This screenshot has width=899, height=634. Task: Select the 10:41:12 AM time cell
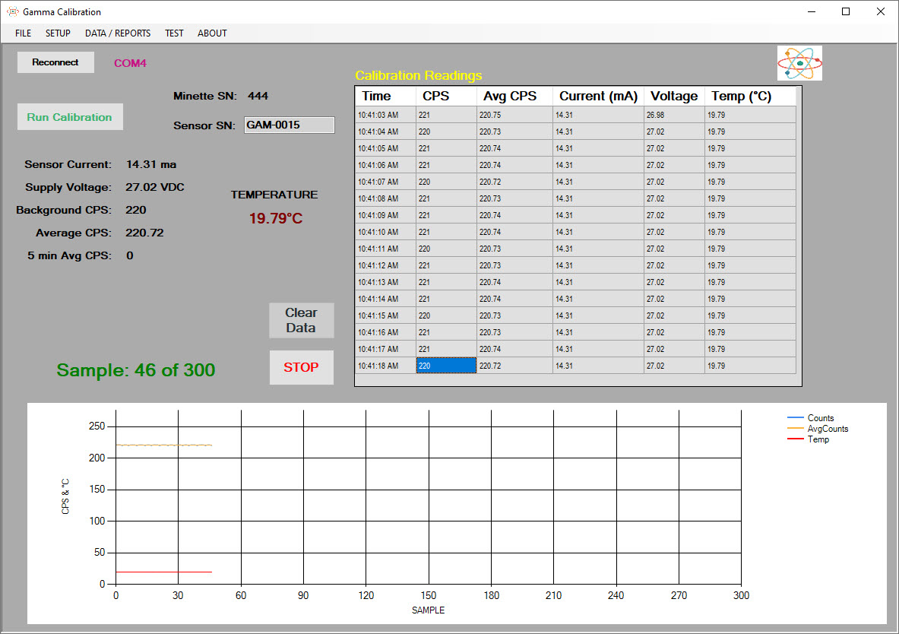(x=386, y=265)
